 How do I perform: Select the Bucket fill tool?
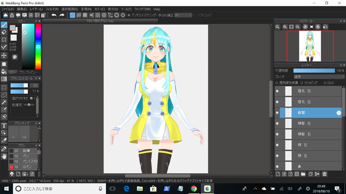click(4, 72)
